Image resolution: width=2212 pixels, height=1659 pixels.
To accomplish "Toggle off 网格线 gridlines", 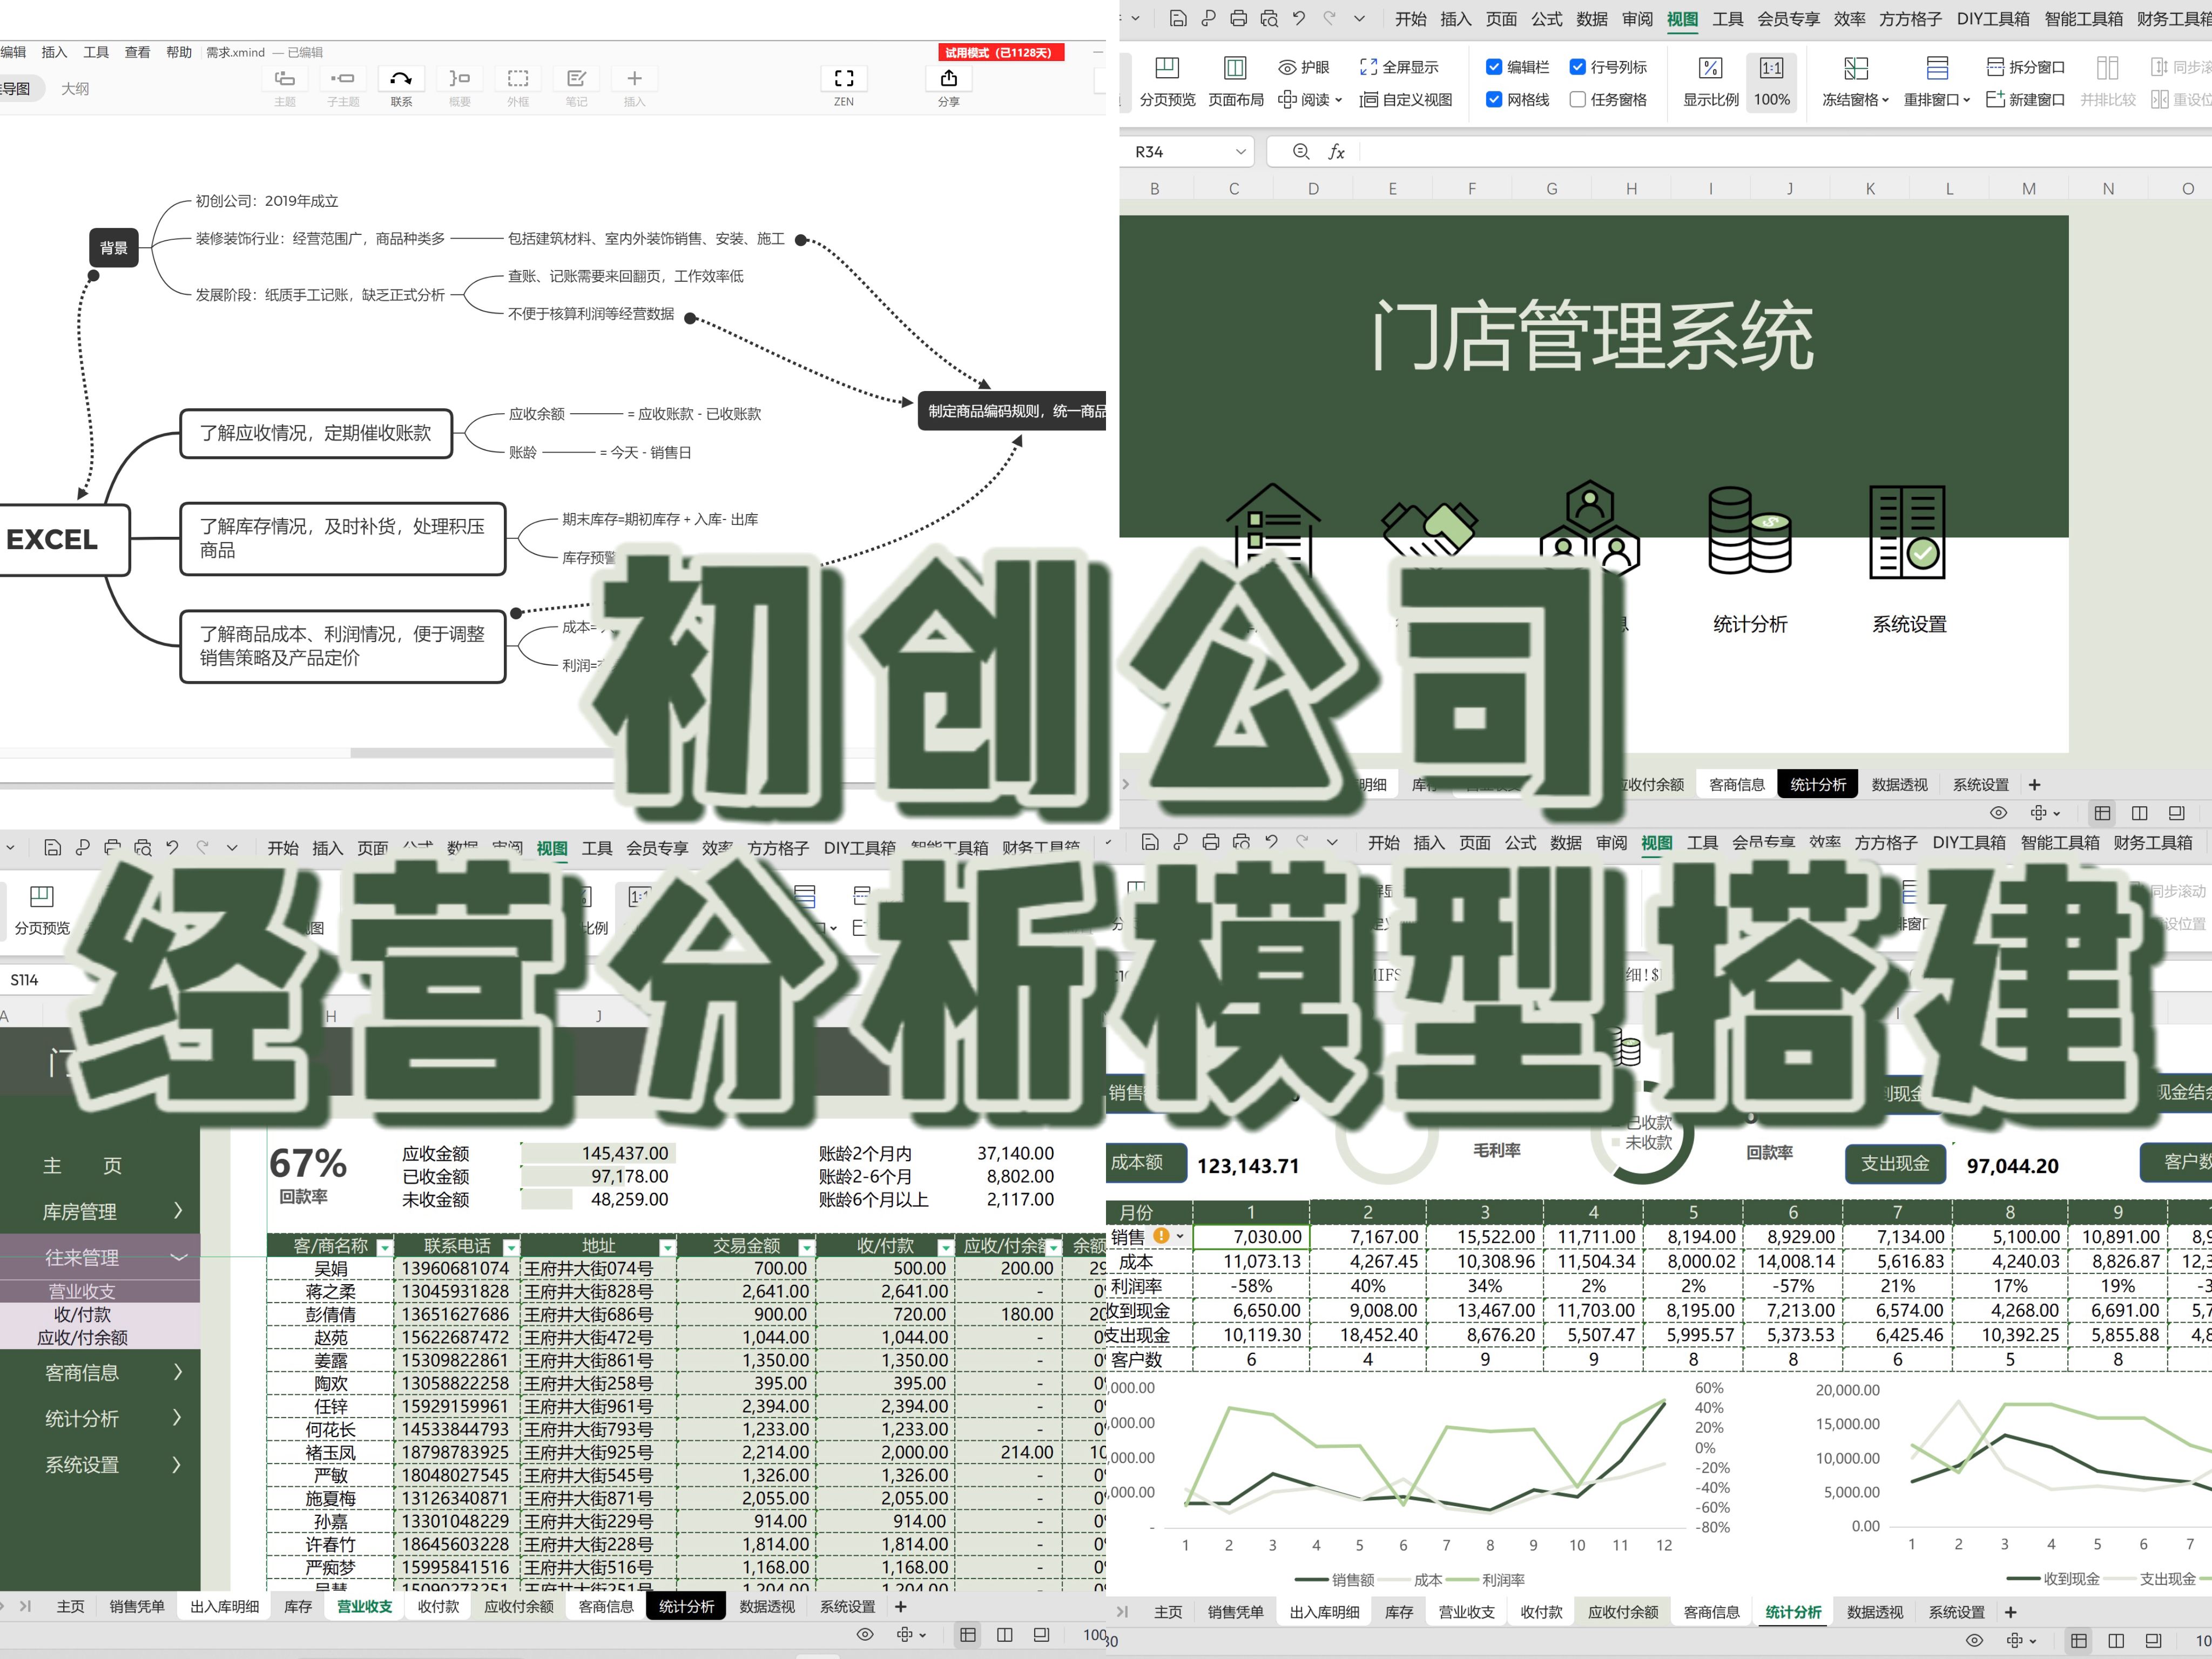I will (x=1494, y=100).
